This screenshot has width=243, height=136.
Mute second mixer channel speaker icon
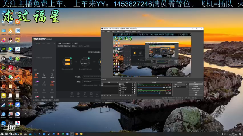coord(167,93)
